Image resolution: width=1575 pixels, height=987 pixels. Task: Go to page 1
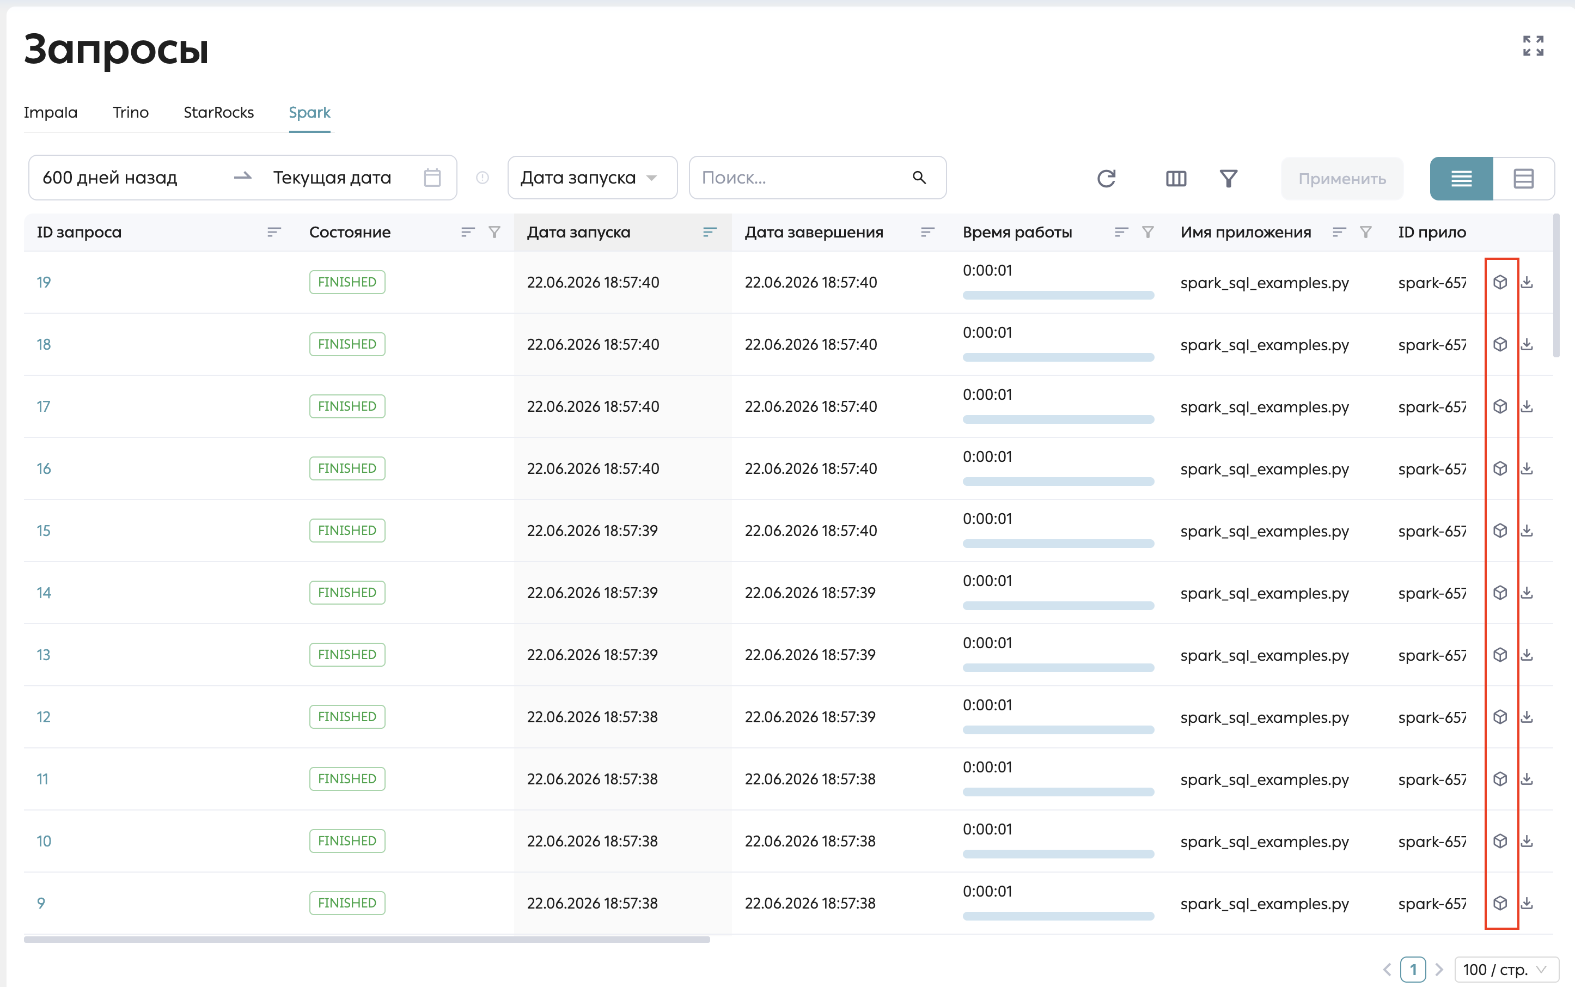pos(1413,970)
